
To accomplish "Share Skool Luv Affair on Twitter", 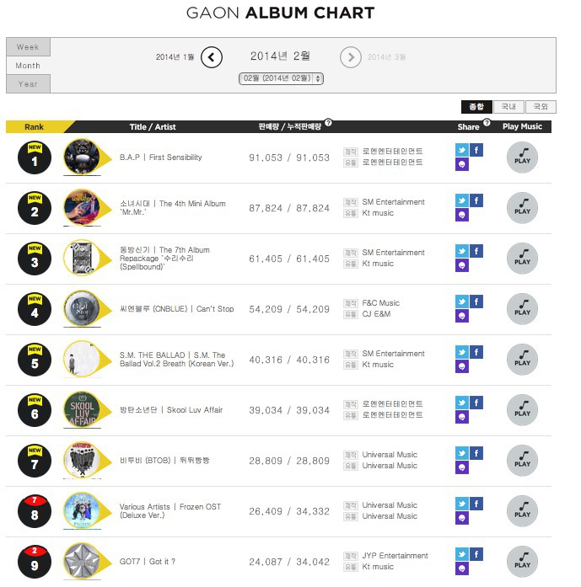I will pos(462,403).
